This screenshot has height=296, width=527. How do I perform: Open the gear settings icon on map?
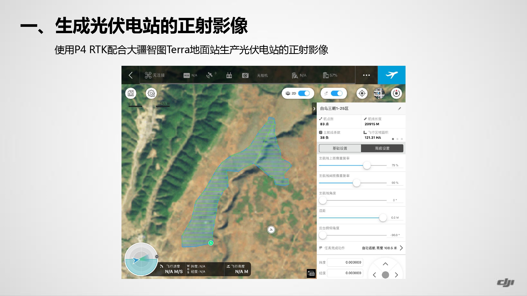tap(151, 93)
